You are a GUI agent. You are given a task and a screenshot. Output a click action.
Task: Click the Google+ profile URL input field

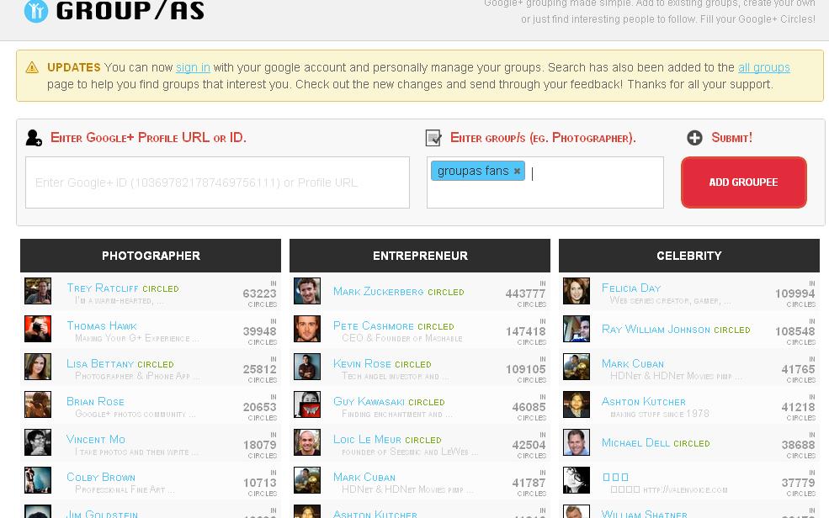tap(217, 182)
